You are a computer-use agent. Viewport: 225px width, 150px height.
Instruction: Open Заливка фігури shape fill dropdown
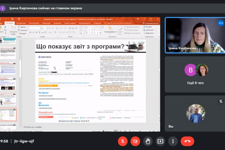pos(132,27)
